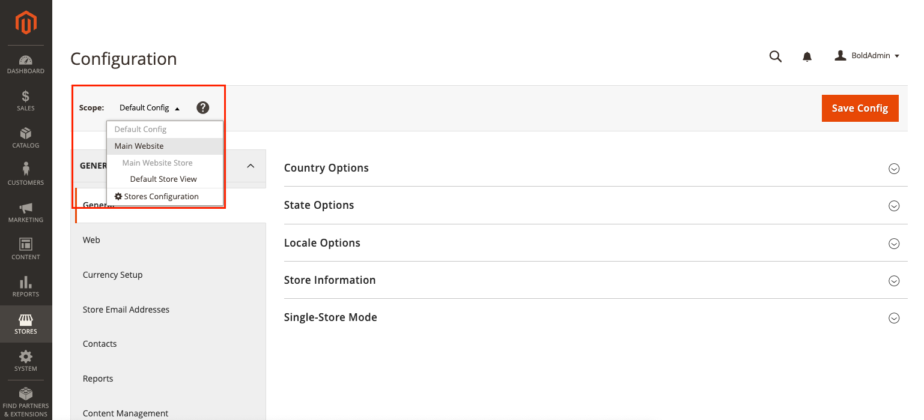Click the scope help question mark
The width and height of the screenshot is (924, 420).
(x=202, y=107)
